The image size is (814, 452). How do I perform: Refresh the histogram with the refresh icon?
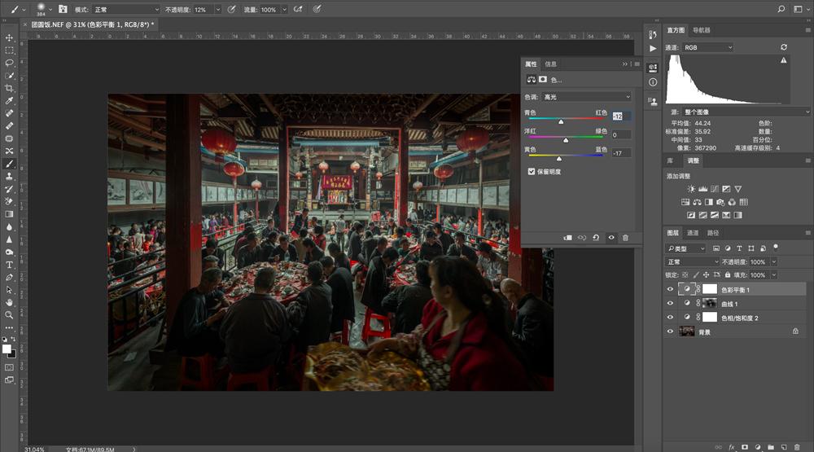pyautogui.click(x=784, y=48)
